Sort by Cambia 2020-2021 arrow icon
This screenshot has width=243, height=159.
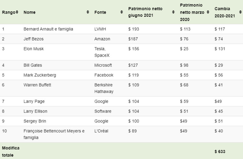(240, 12)
